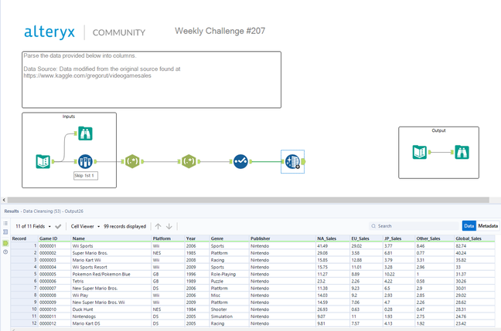Click the Genre cell 'Role-Playing'
Screen dimensions: 501x331
pyautogui.click(x=230, y=274)
